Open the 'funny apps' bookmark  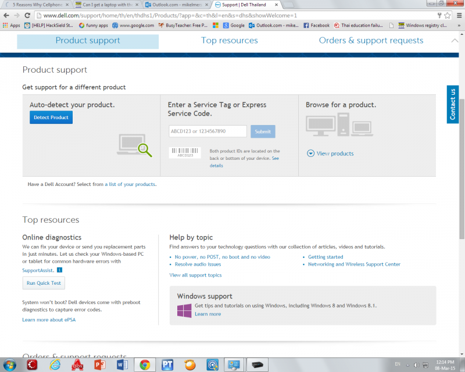click(94, 26)
